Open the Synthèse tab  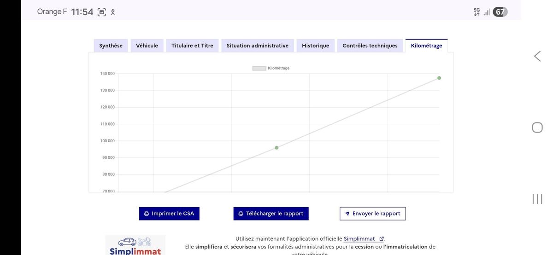click(111, 46)
